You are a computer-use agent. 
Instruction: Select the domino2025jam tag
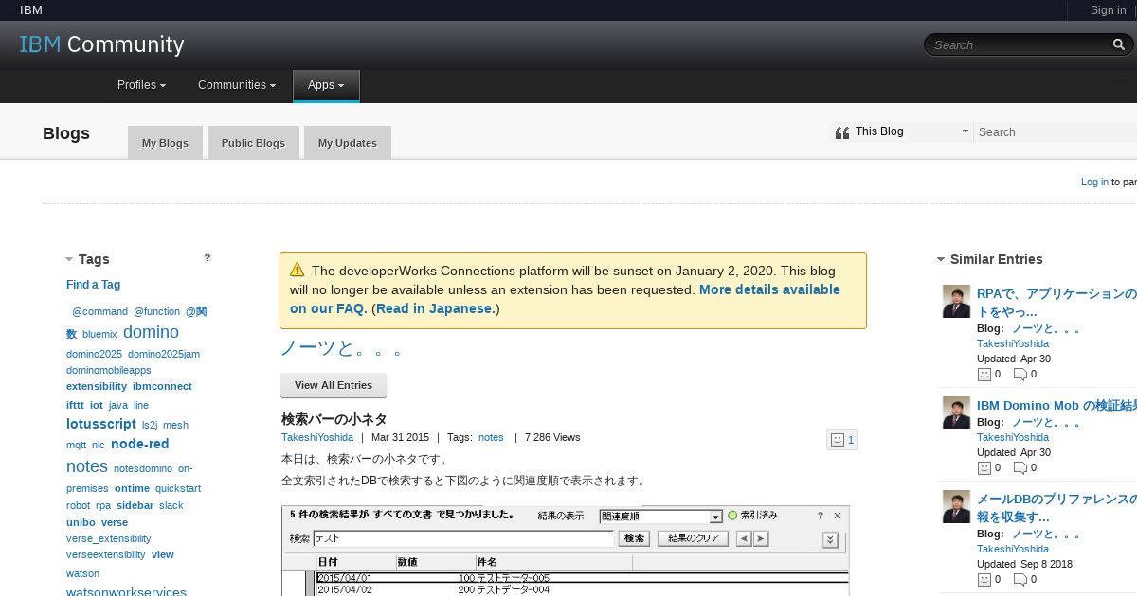164,354
